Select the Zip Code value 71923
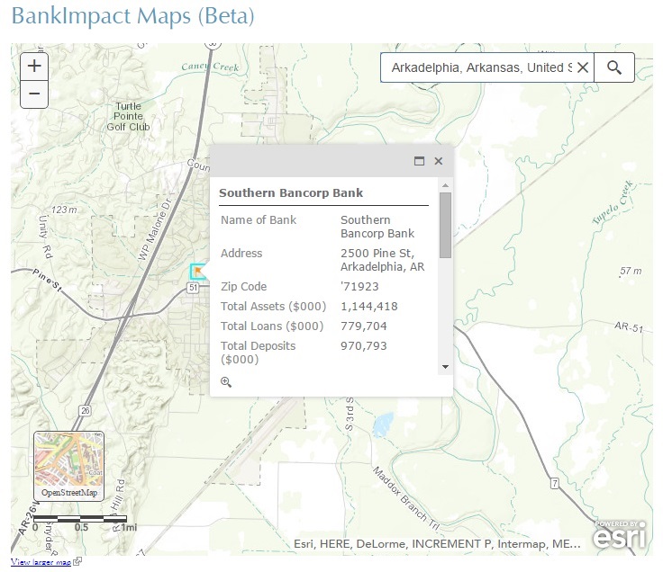 tap(359, 287)
